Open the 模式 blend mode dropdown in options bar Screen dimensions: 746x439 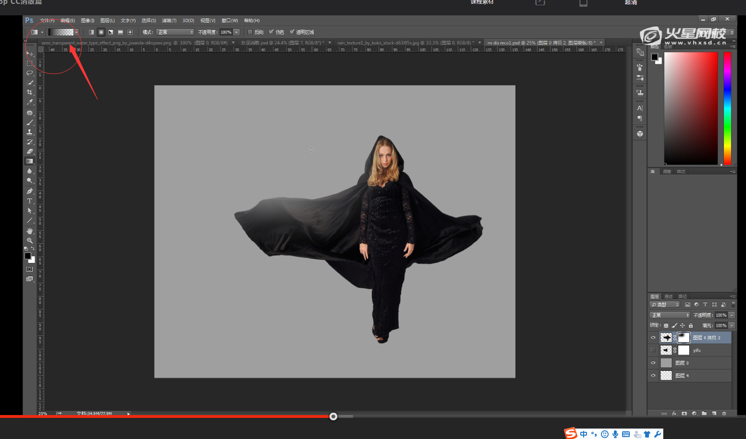click(x=175, y=32)
